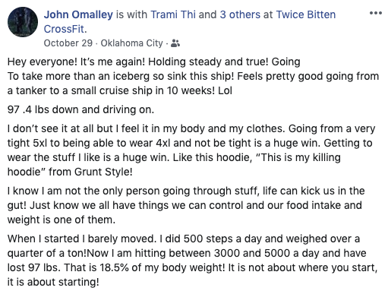Screen dimensions: 388x294
Task: Show the 3 others tagged list
Action: pyautogui.click(x=240, y=14)
